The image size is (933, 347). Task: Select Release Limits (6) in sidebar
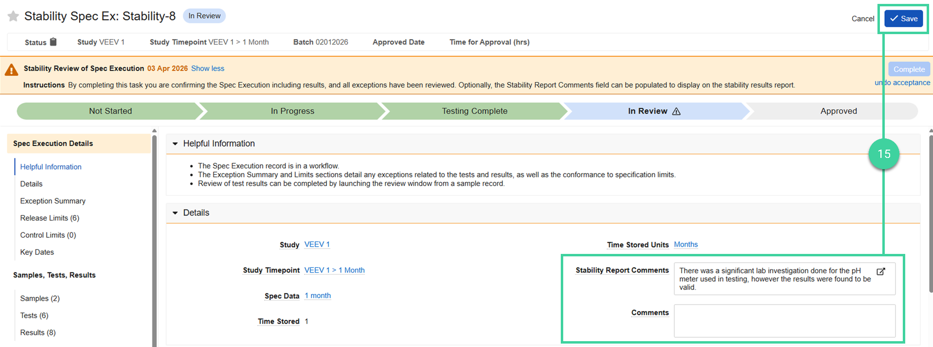click(49, 218)
